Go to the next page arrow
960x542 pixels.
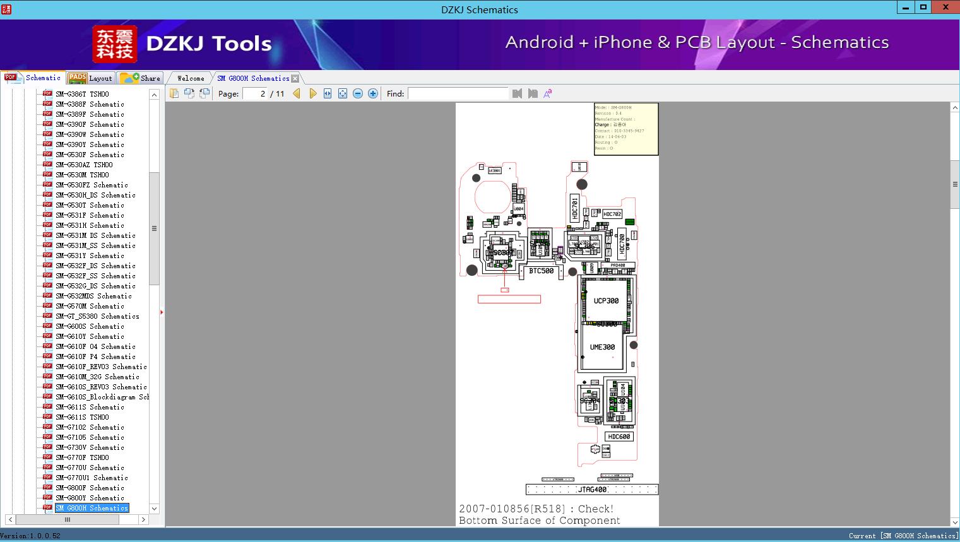point(312,93)
